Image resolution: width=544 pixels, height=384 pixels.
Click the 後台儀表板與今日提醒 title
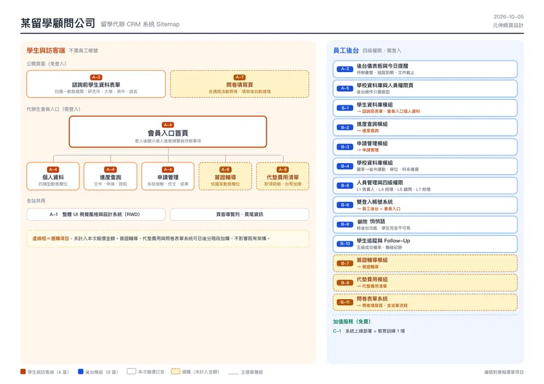382,66
